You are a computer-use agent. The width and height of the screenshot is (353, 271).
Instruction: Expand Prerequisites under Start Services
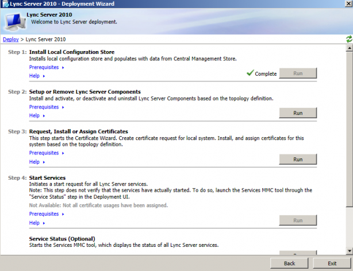[x=47, y=214]
